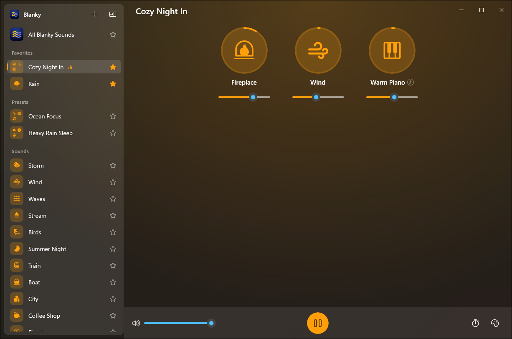The height and width of the screenshot is (339, 512).
Task: Star the Boat sound
Action: click(113, 282)
